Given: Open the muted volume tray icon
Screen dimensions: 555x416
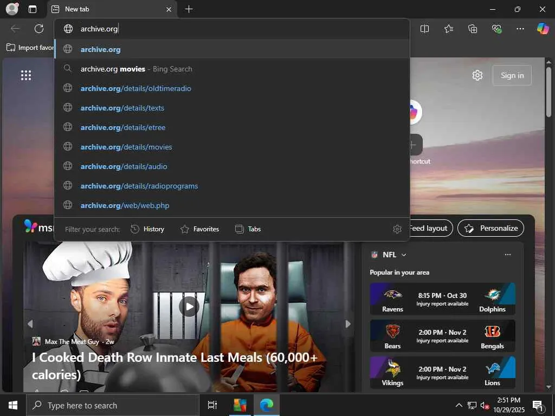Looking at the screenshot, I should pos(485,405).
